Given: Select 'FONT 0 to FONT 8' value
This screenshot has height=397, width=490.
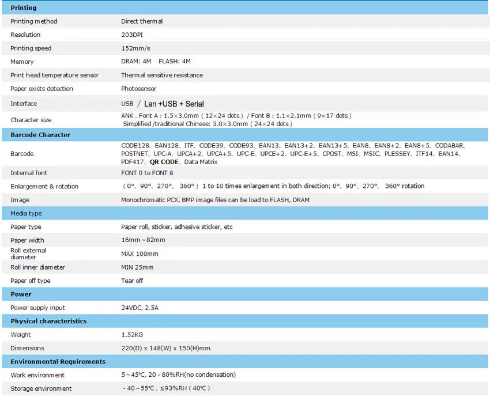Looking at the screenshot, I should point(147,173).
